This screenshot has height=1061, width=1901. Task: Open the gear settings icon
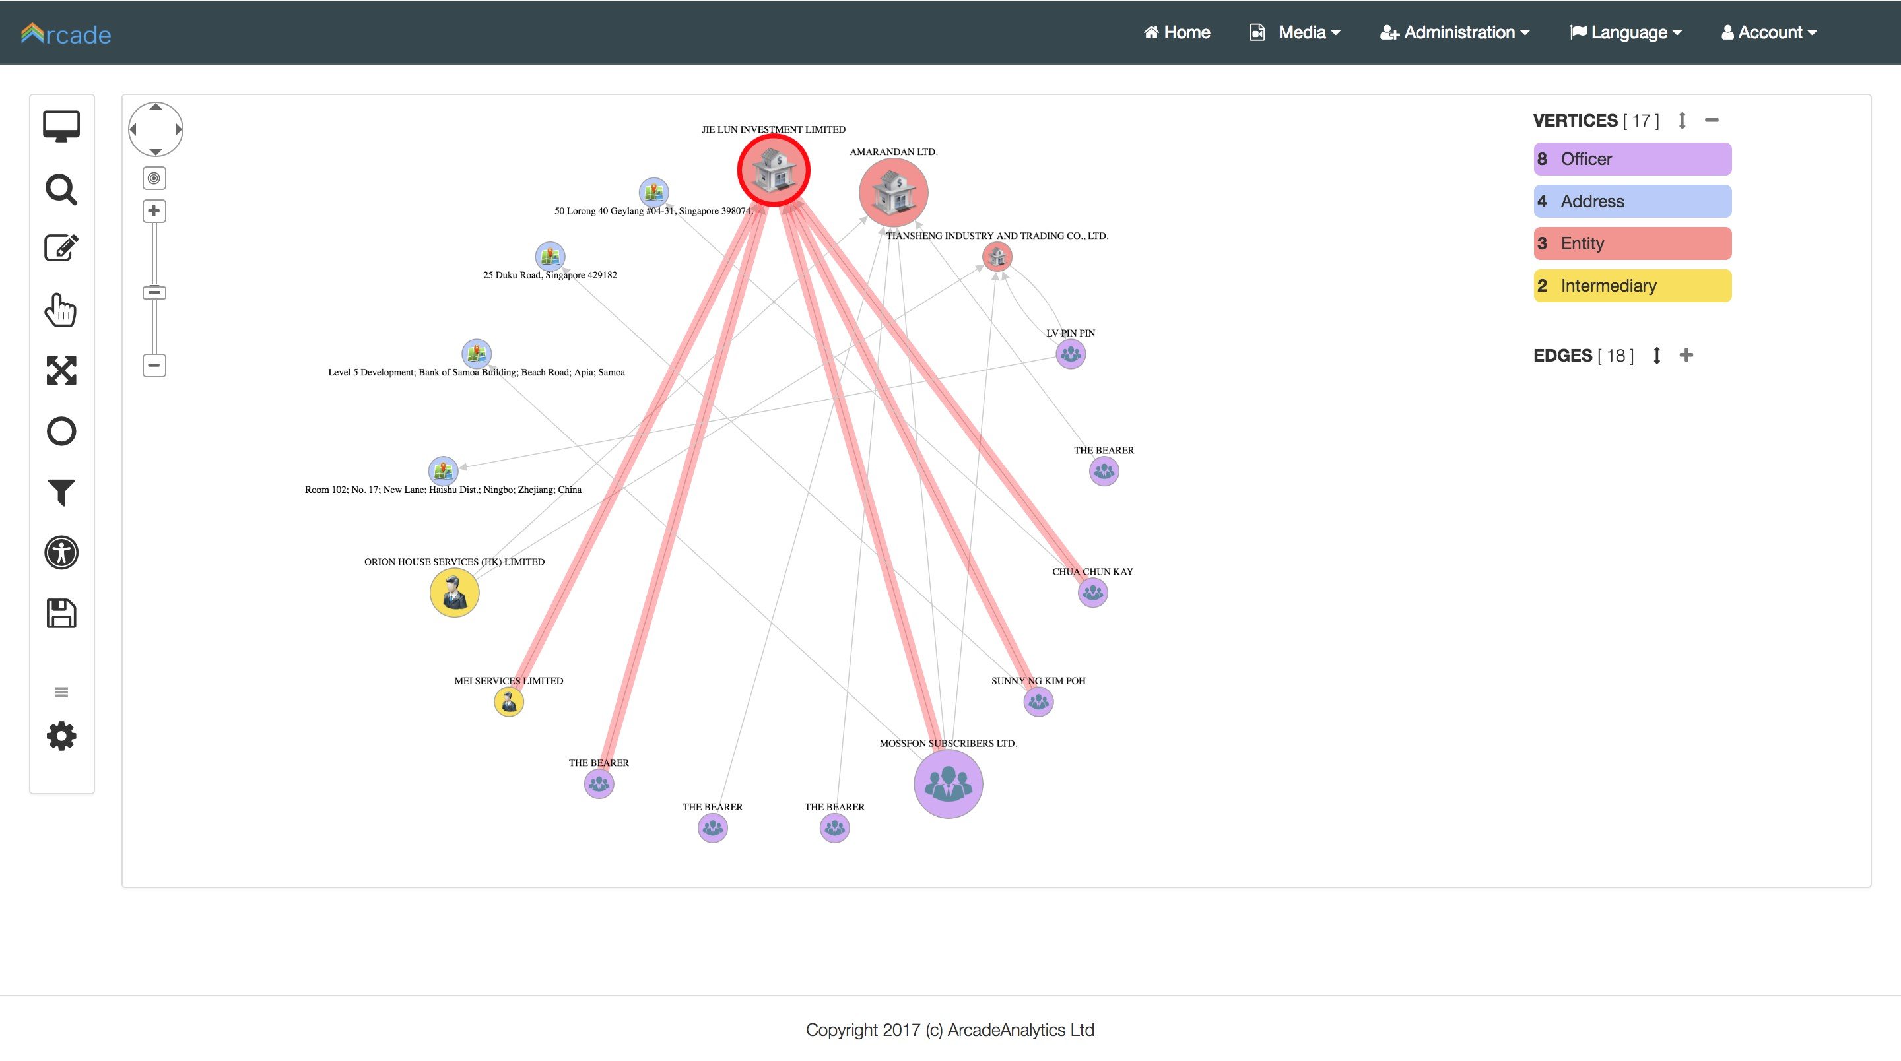pos(61,736)
